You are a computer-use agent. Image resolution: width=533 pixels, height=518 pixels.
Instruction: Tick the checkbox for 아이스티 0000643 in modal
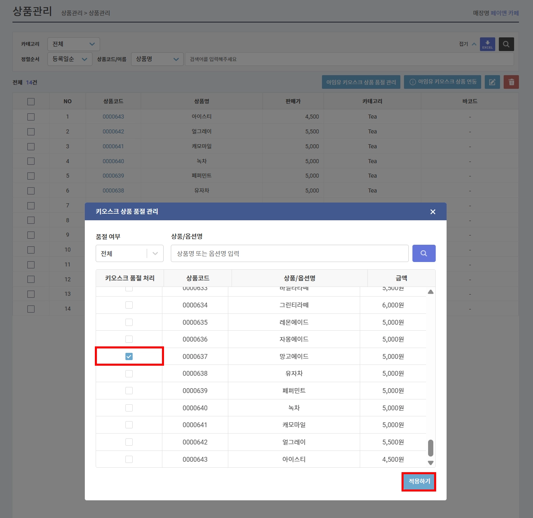pos(129,459)
